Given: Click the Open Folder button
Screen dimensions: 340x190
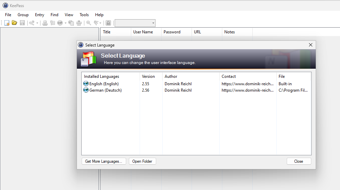Looking at the screenshot, I should coord(142,161).
